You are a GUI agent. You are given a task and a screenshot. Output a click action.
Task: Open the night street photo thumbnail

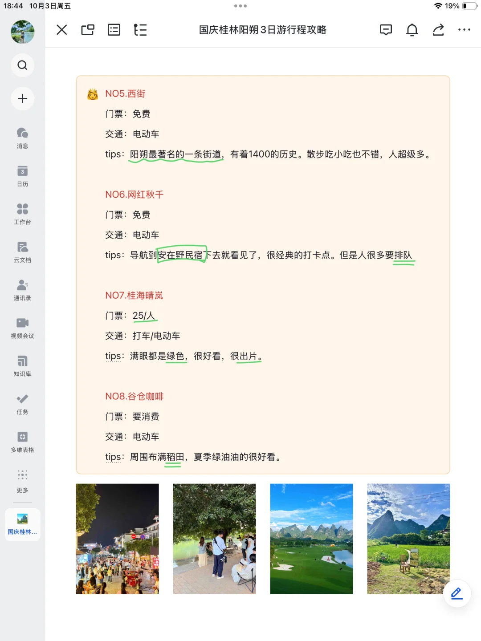[117, 538]
